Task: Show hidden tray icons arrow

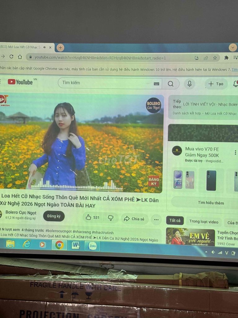Action: (206, 252)
